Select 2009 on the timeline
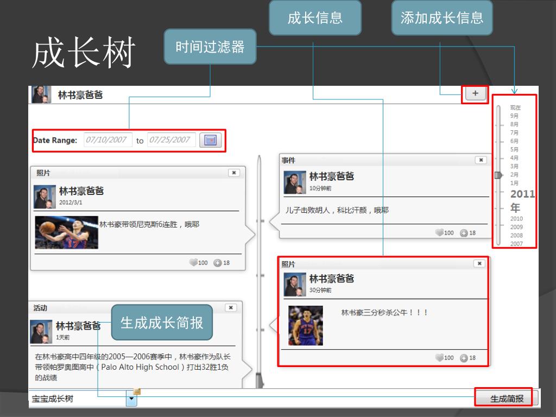Viewport: 556px width, 417px height. pyautogui.click(x=516, y=227)
